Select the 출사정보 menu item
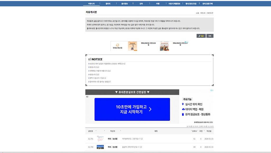This screenshot has height=153, width=271. point(124,4)
